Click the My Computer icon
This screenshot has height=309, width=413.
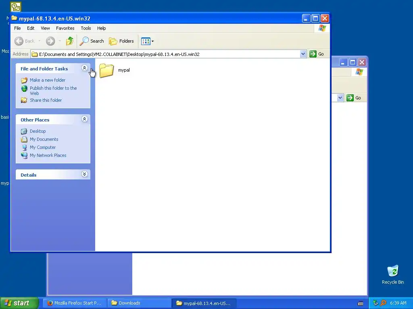[24, 147]
